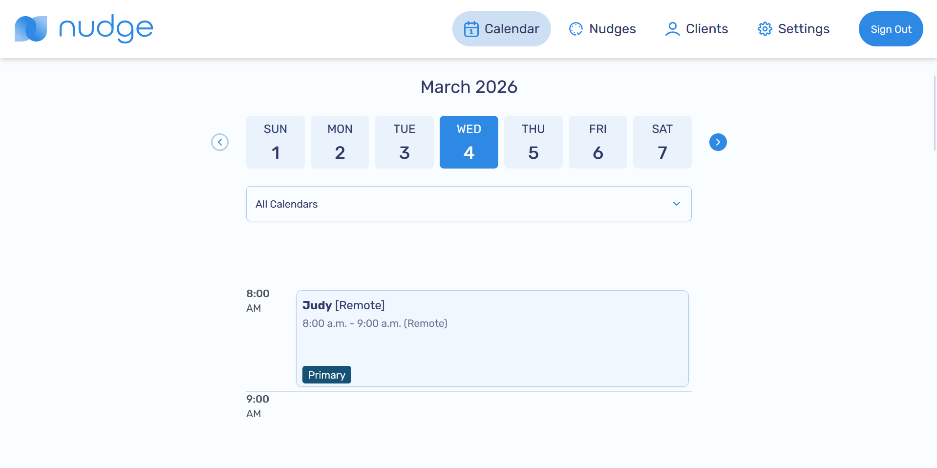The image size is (937, 468).
Task: Click the left arrow to view previous week
Action: click(220, 142)
